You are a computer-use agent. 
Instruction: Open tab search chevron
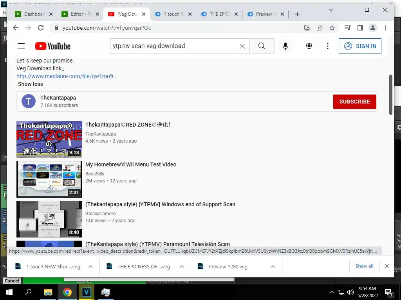[x=331, y=10]
